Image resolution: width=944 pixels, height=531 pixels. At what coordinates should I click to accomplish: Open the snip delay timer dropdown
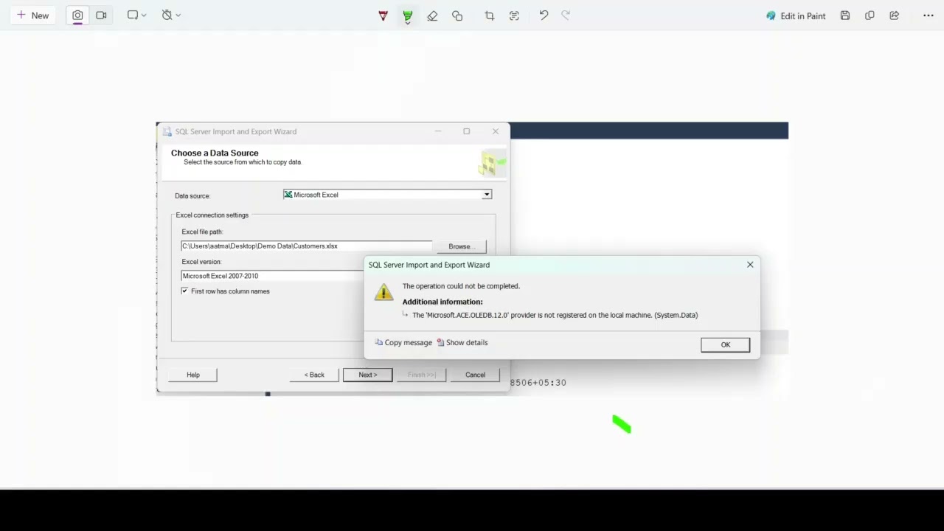tap(171, 15)
